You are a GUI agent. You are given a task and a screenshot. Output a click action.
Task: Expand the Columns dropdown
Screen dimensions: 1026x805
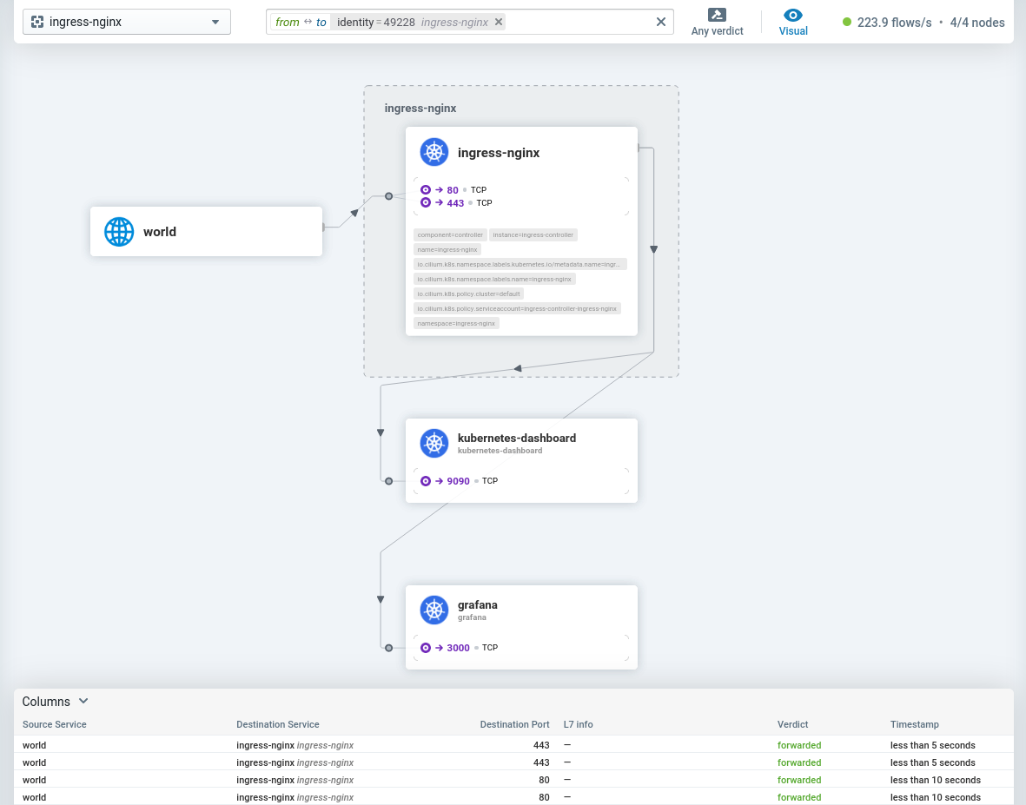(x=56, y=701)
